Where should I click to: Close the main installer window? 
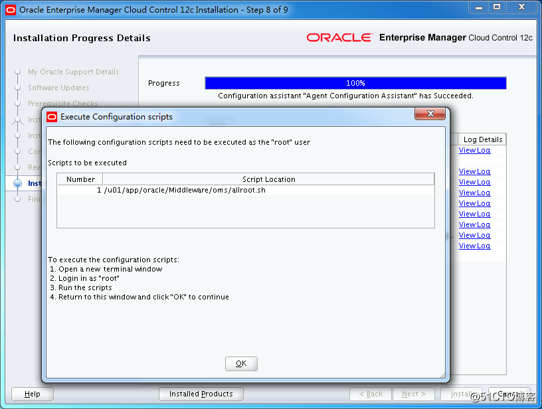(x=522, y=7)
